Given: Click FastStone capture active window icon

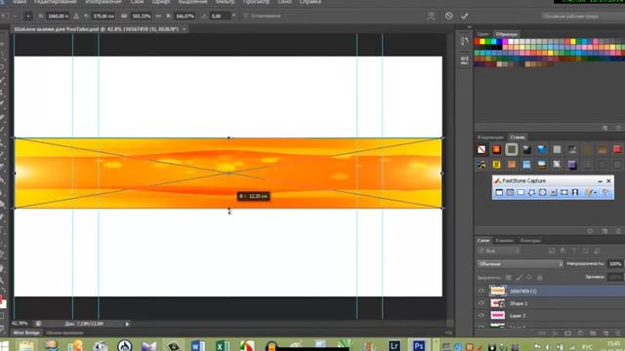Looking at the screenshot, I should (x=499, y=192).
